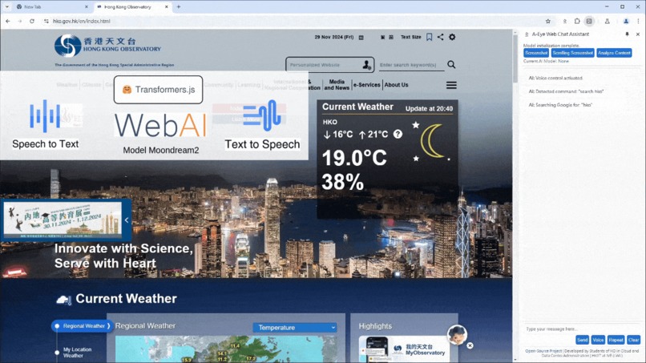The image size is (646, 363).
Task: Open the browser extensions puzzle icon
Action: click(577, 21)
